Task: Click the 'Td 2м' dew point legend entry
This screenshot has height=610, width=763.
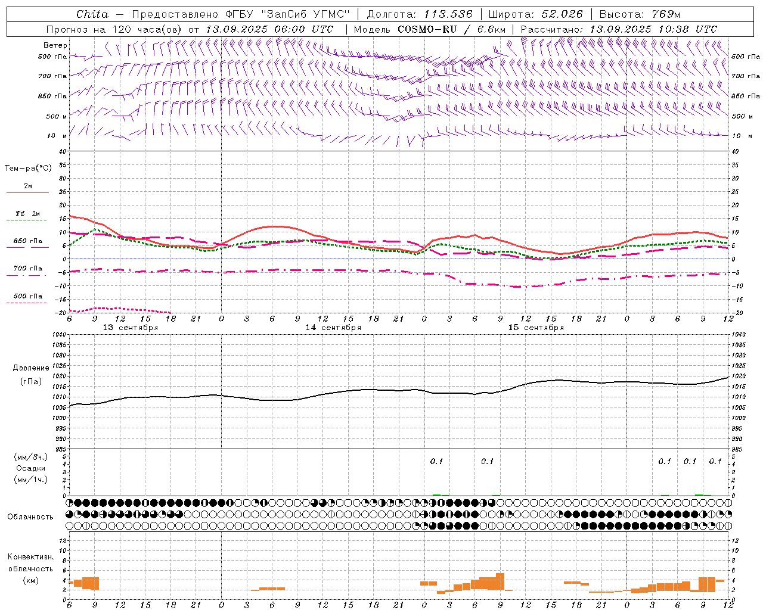Action: tap(28, 213)
